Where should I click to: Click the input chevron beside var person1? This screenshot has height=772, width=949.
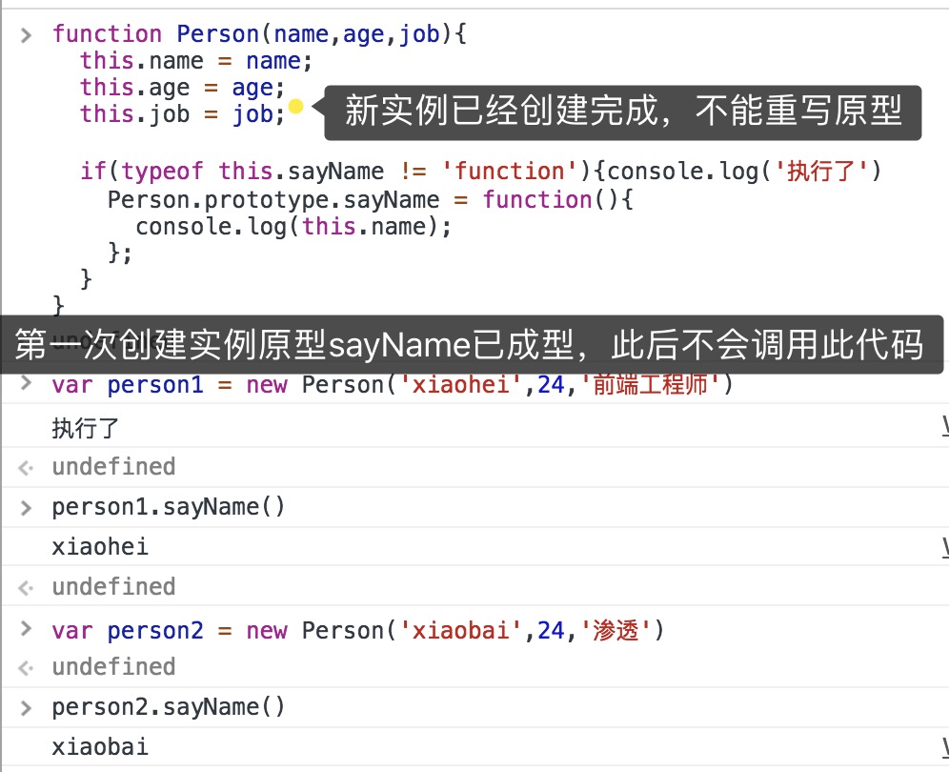27,386
